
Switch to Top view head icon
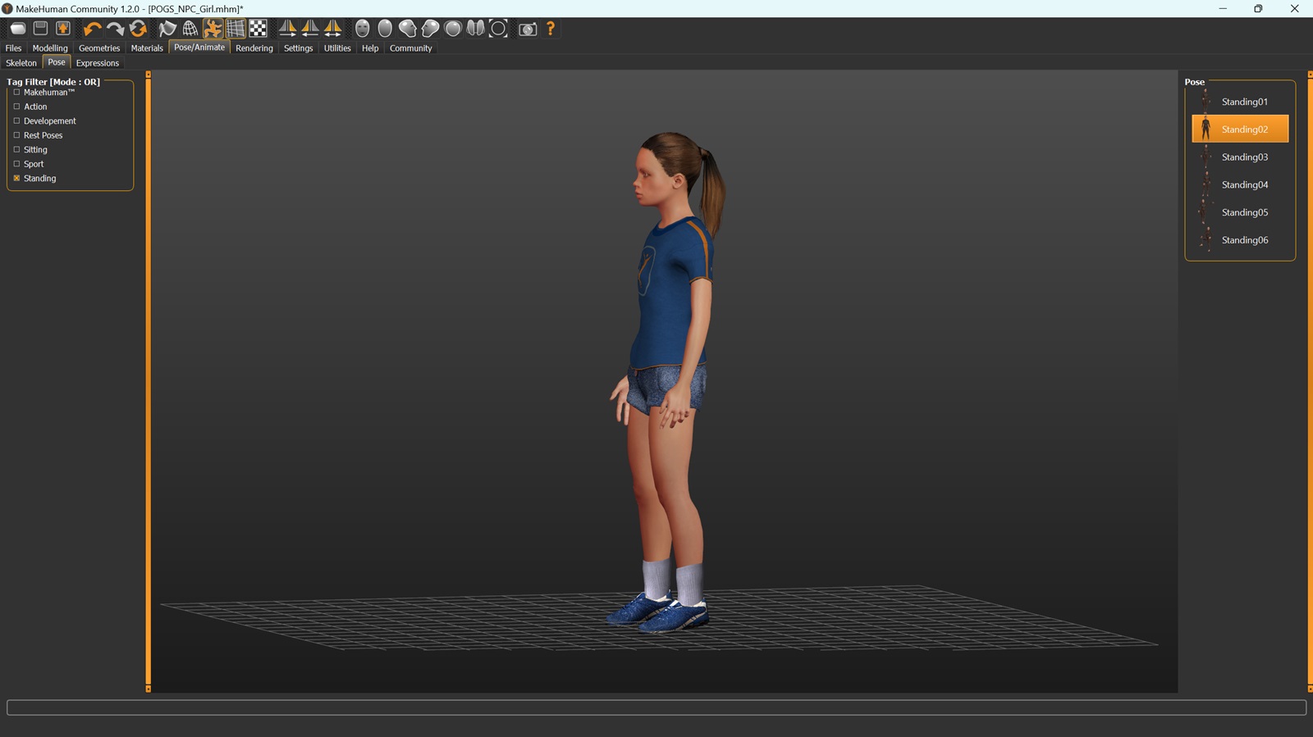click(453, 29)
